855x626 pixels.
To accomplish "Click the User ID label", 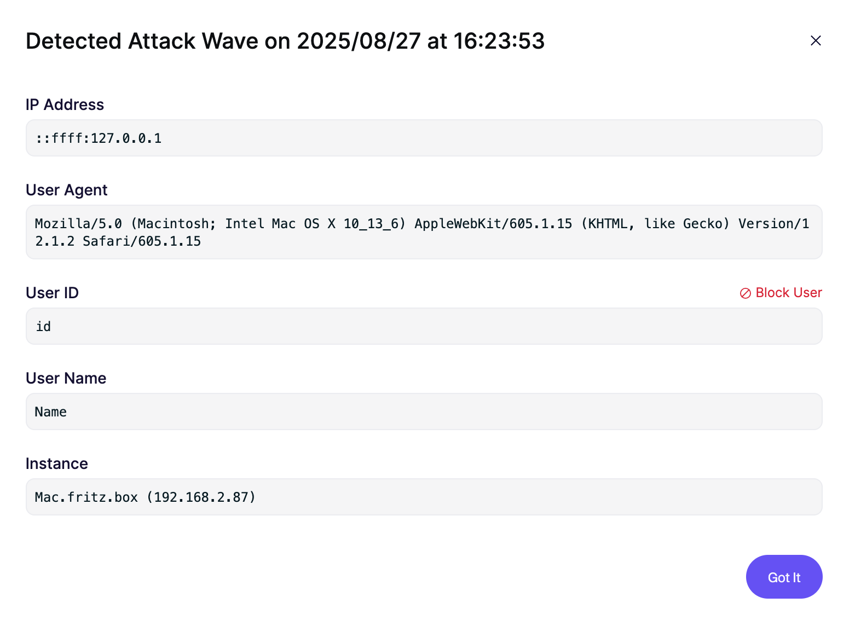I will pyautogui.click(x=52, y=293).
